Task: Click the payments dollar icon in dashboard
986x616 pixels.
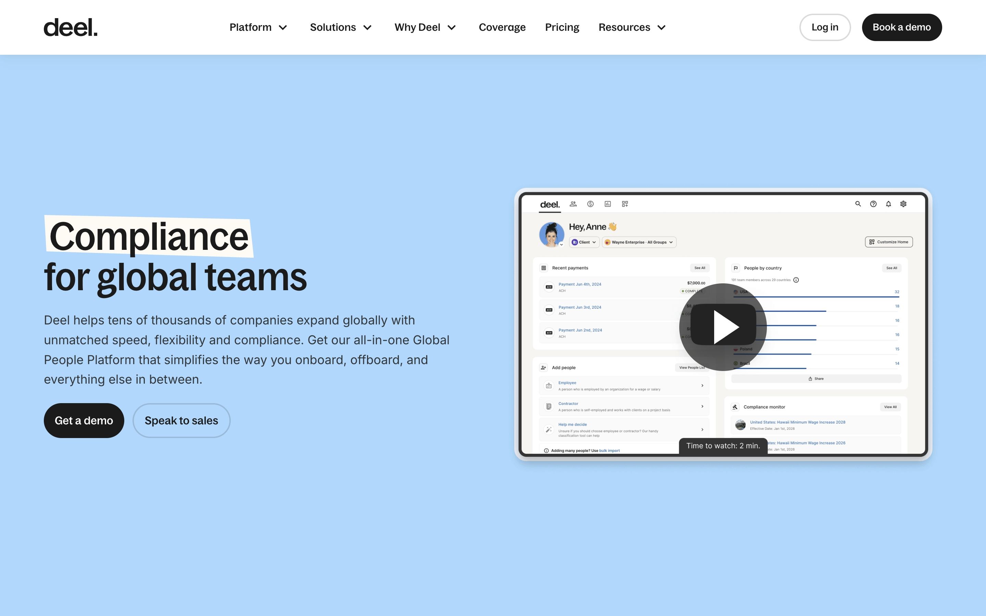Action: [590, 204]
